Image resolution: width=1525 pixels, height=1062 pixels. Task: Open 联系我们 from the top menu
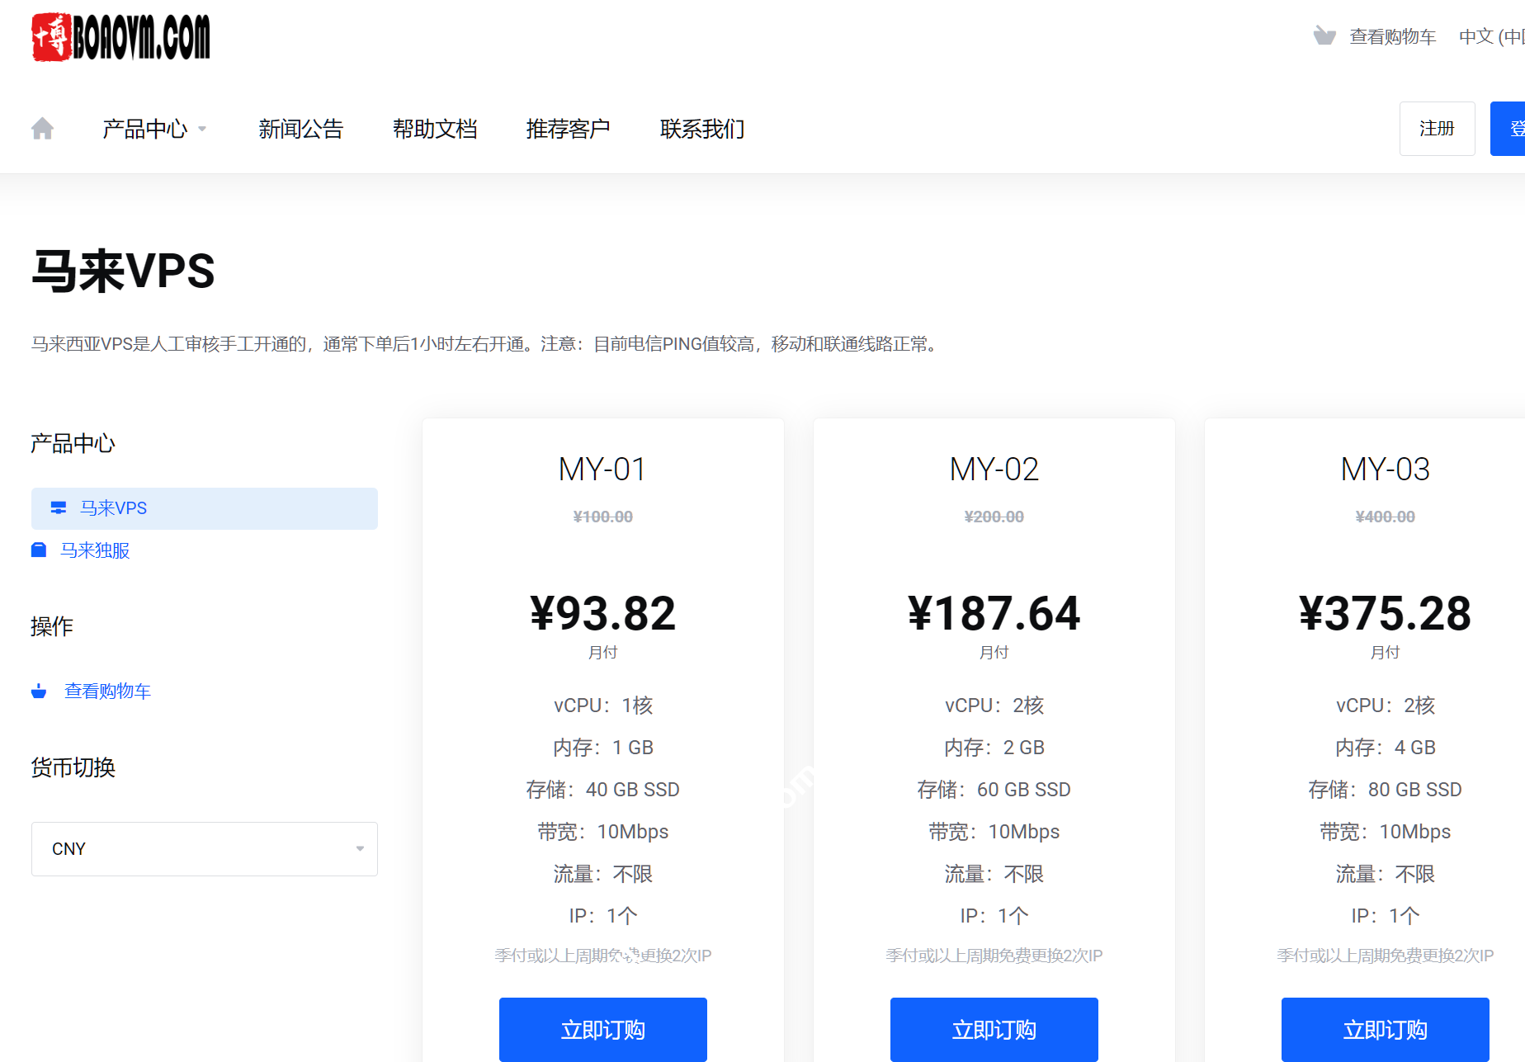point(701,129)
